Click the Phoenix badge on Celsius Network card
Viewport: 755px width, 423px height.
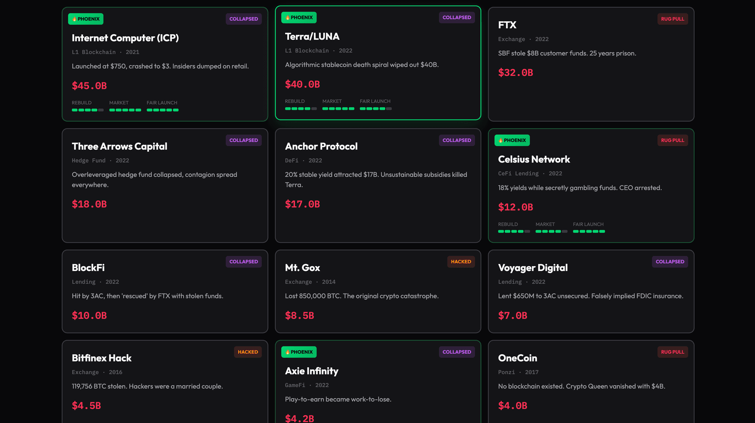[512, 140]
